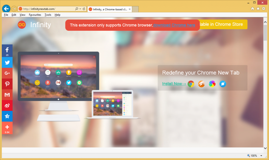
Task: Follow the download Chrome here link
Action: 174,25
